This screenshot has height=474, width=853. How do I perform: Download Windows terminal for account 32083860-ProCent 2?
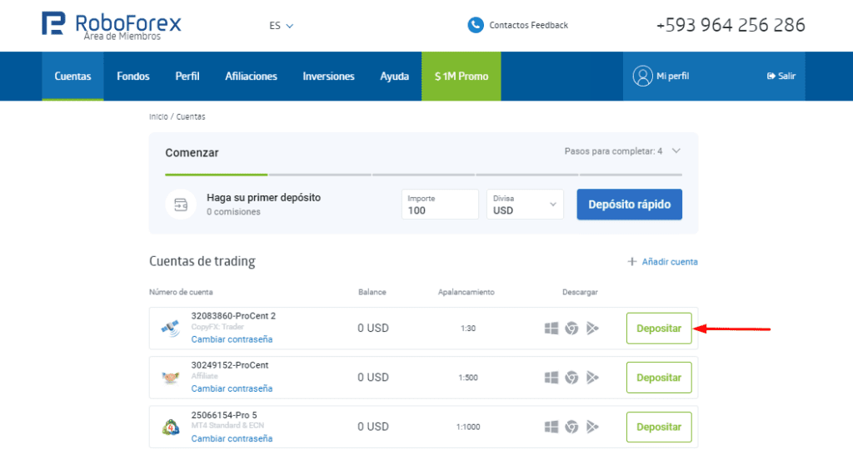point(551,328)
